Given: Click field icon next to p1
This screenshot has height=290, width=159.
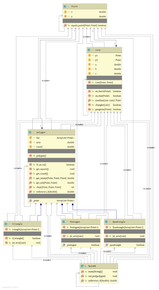Looking at the screenshot, I should [x=89, y=55].
